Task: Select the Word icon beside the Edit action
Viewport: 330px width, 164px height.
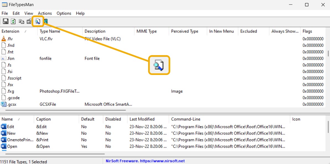Action: [x=3, y=127]
